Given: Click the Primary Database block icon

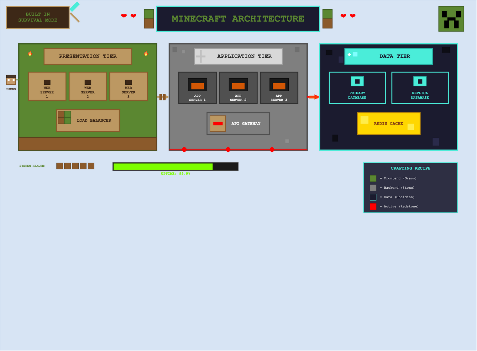Looking at the screenshot, I should pyautogui.click(x=357, y=81).
